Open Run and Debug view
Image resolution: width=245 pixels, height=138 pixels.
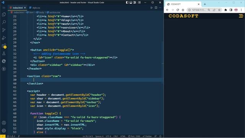pyautogui.click(x=4, y=38)
